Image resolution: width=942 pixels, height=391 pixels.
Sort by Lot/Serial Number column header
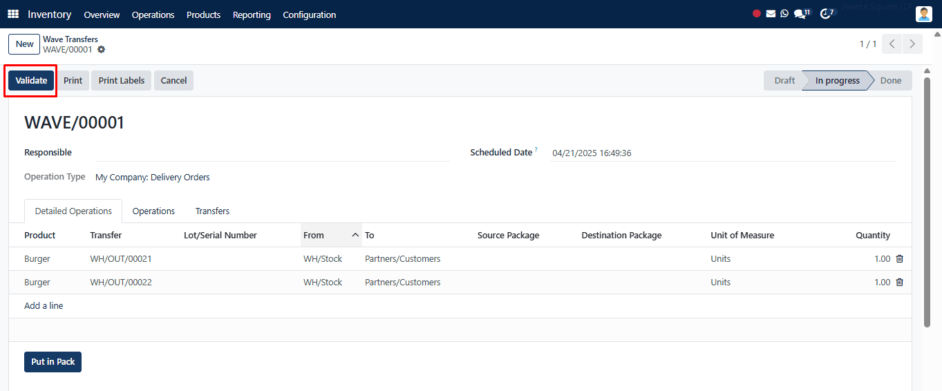pyautogui.click(x=220, y=236)
